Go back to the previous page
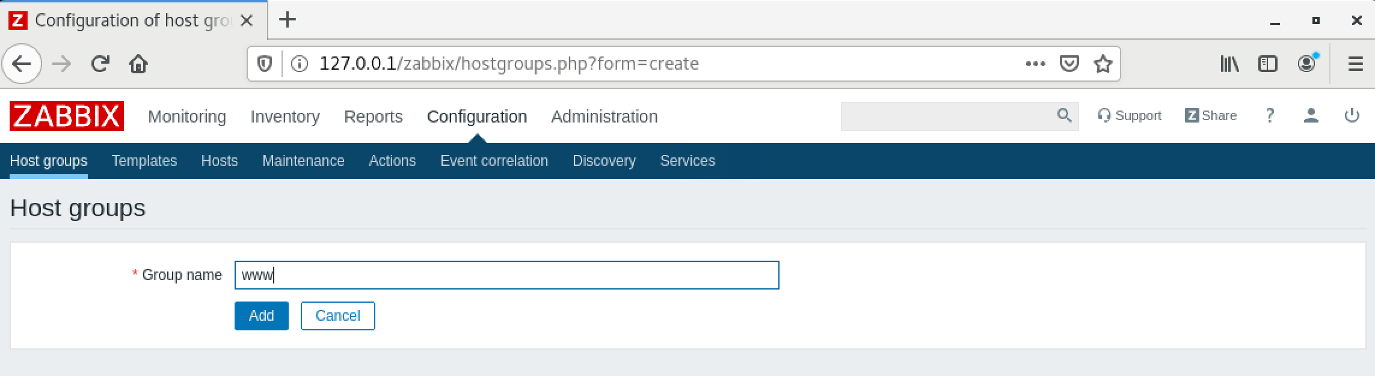The image size is (1375, 376). 22,64
